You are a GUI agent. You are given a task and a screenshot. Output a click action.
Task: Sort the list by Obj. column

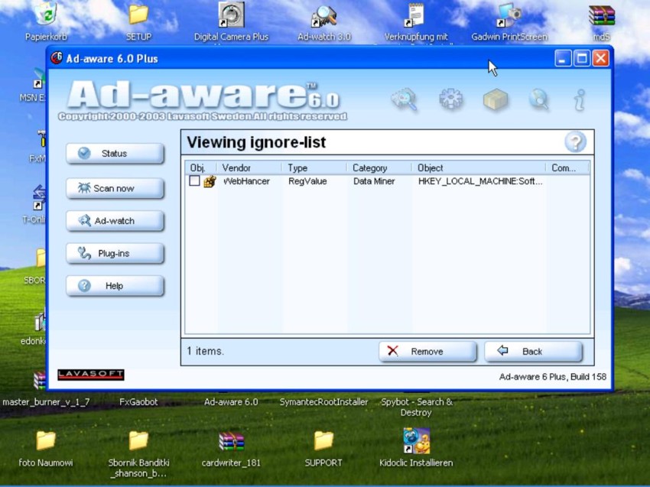coord(200,168)
